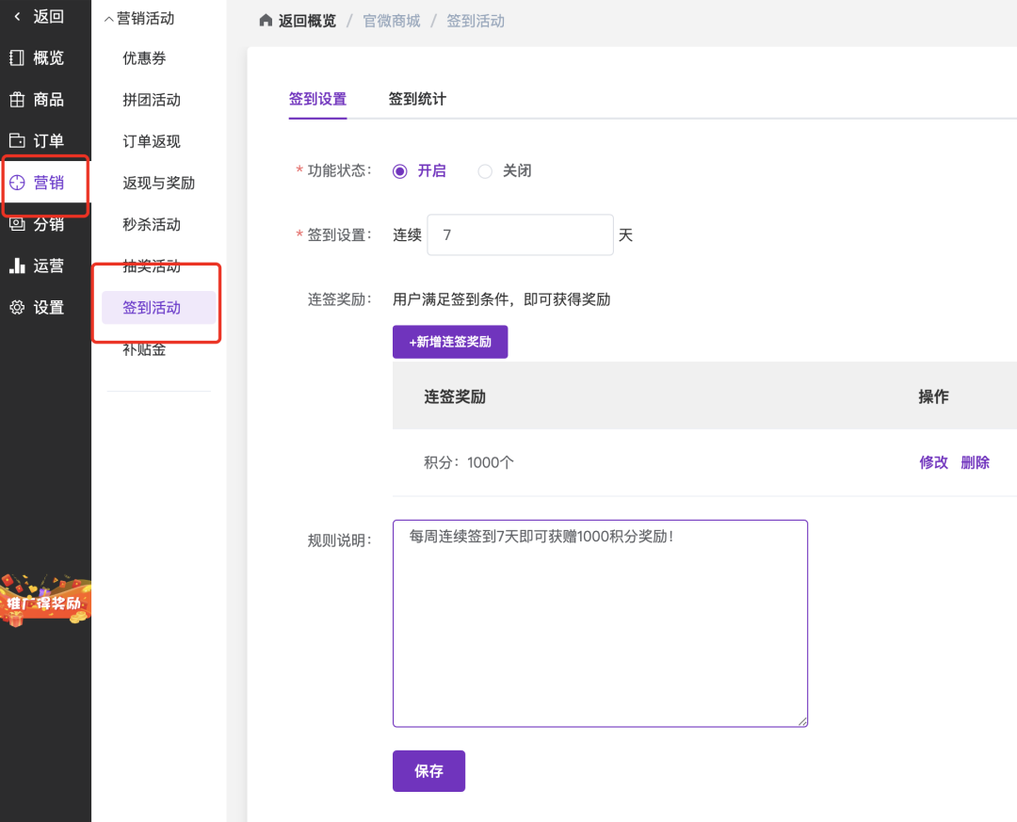Click the 连续 days input field

520,235
